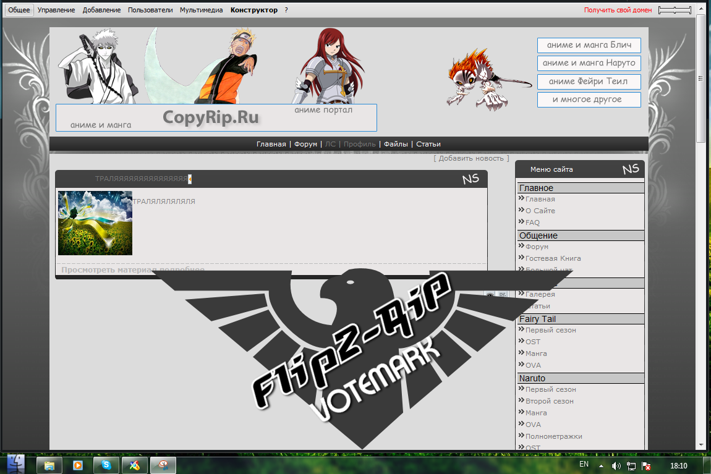This screenshot has height=474, width=711.
Task: Open the Start menu button
Action: (15, 464)
